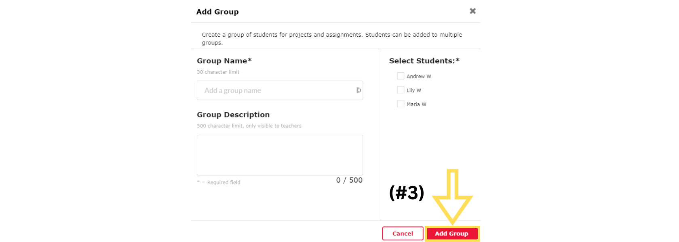Click the '30 character limit' hint text

(x=218, y=72)
